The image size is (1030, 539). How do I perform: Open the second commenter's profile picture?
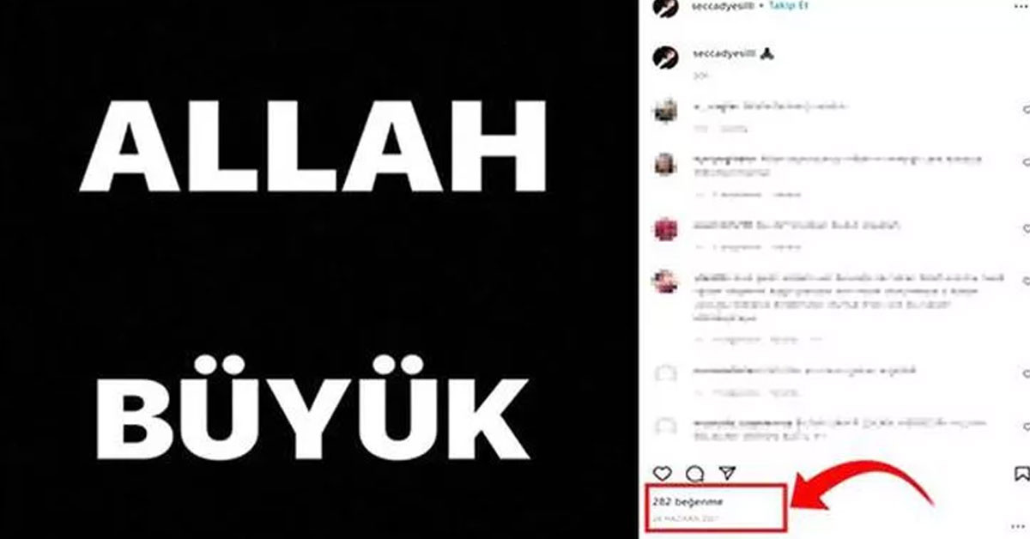[x=665, y=164]
